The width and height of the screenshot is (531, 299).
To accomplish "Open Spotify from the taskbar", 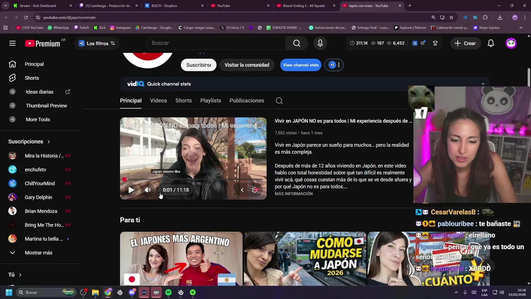I will point(168,292).
